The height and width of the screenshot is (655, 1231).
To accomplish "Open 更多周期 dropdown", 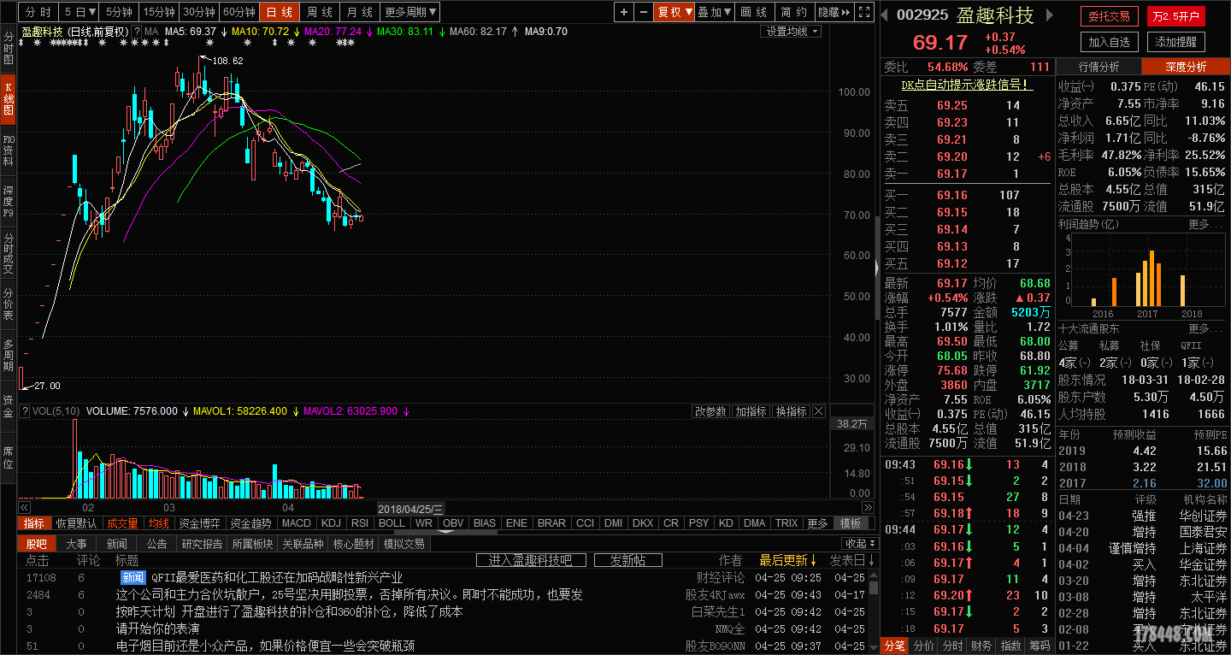I will point(410,12).
